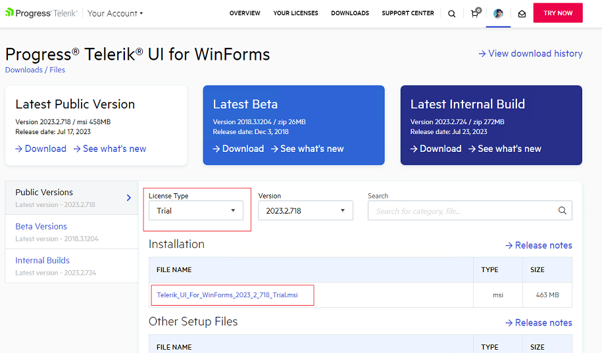
Task: Click the search icon in the file search box
Action: point(562,210)
